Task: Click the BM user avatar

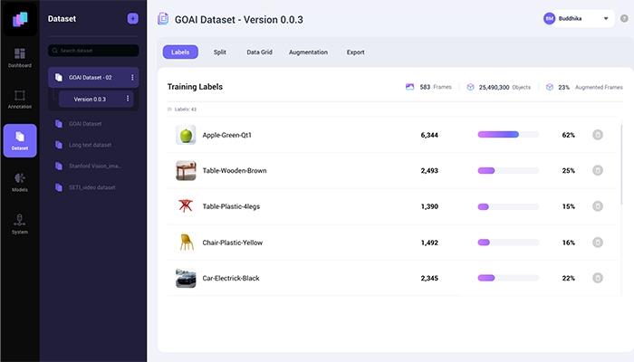Action: [x=549, y=19]
